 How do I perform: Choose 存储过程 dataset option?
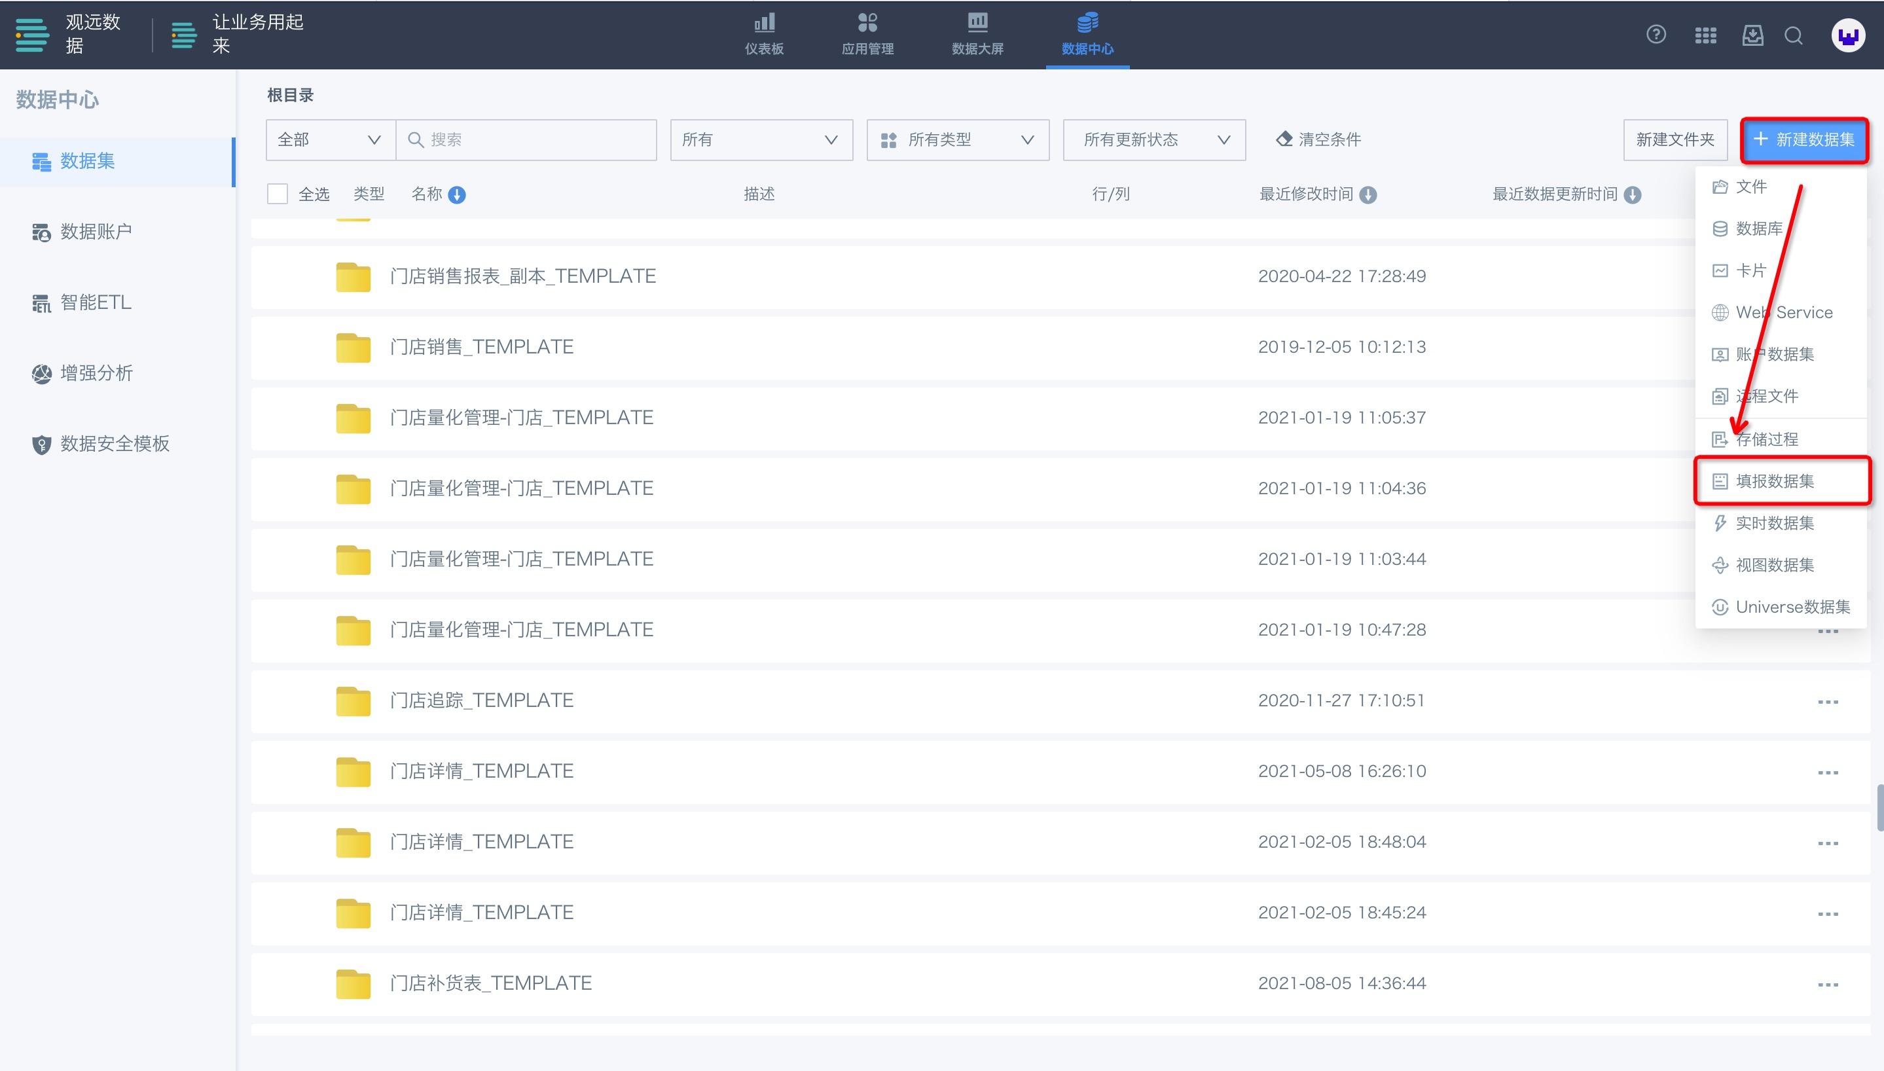(x=1781, y=440)
